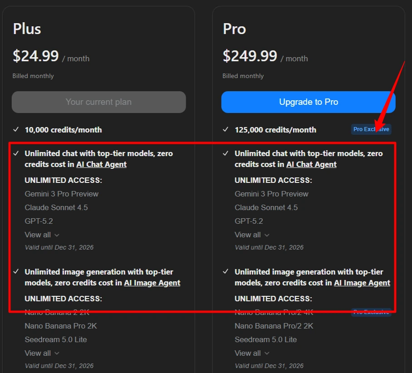Click checkmark beside 125,000 credits/month
412x373 pixels.
point(226,130)
